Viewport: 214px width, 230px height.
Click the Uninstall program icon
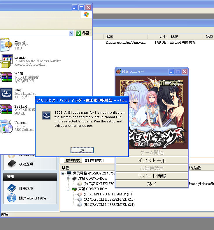[x=6, y=126]
